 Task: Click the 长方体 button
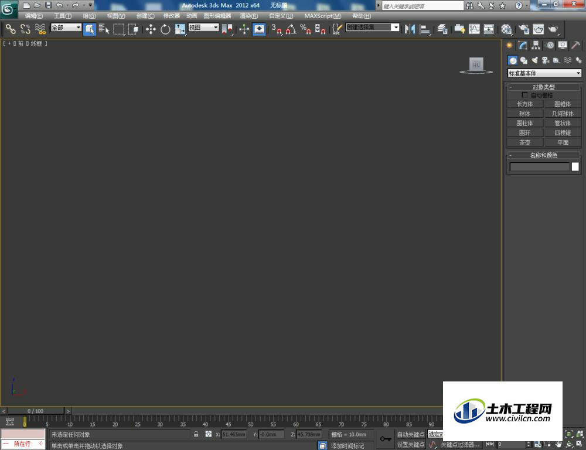tap(524, 104)
